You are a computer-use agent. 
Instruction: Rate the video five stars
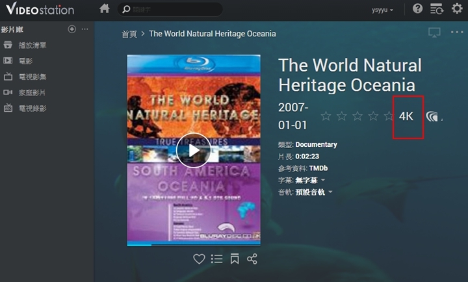coord(388,116)
